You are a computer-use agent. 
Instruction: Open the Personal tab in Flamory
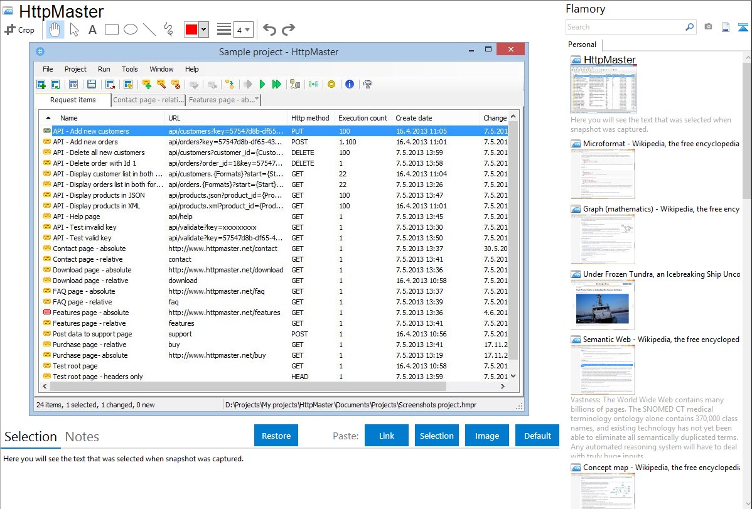coord(582,45)
